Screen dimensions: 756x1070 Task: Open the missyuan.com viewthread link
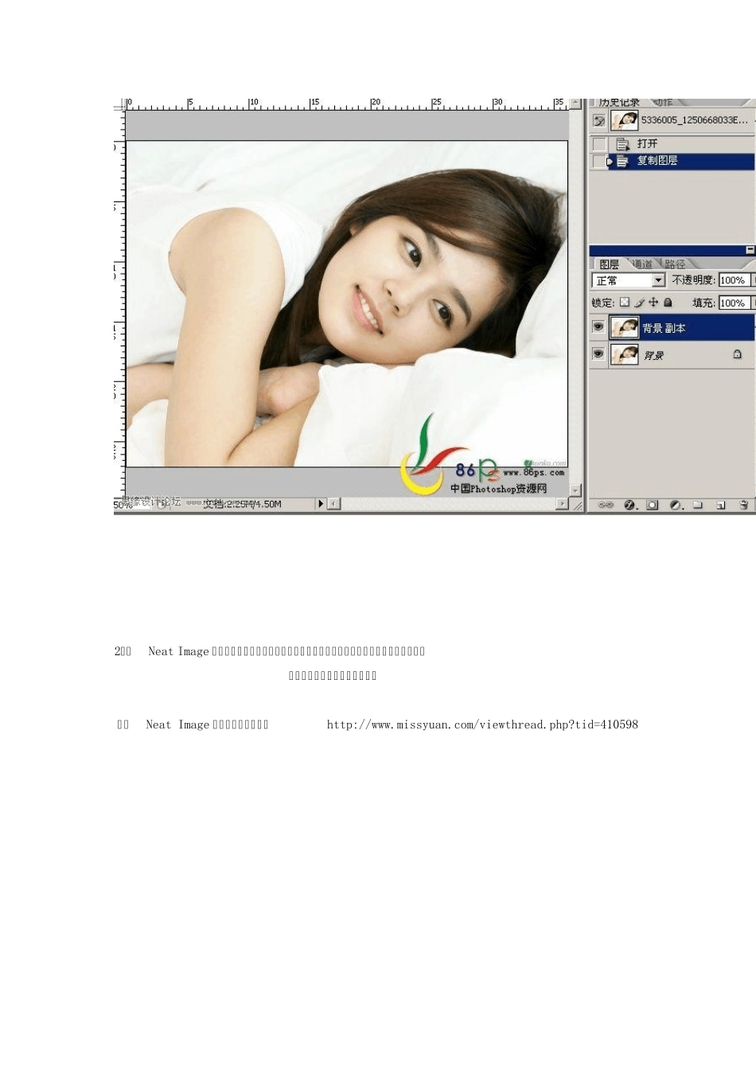(x=482, y=724)
